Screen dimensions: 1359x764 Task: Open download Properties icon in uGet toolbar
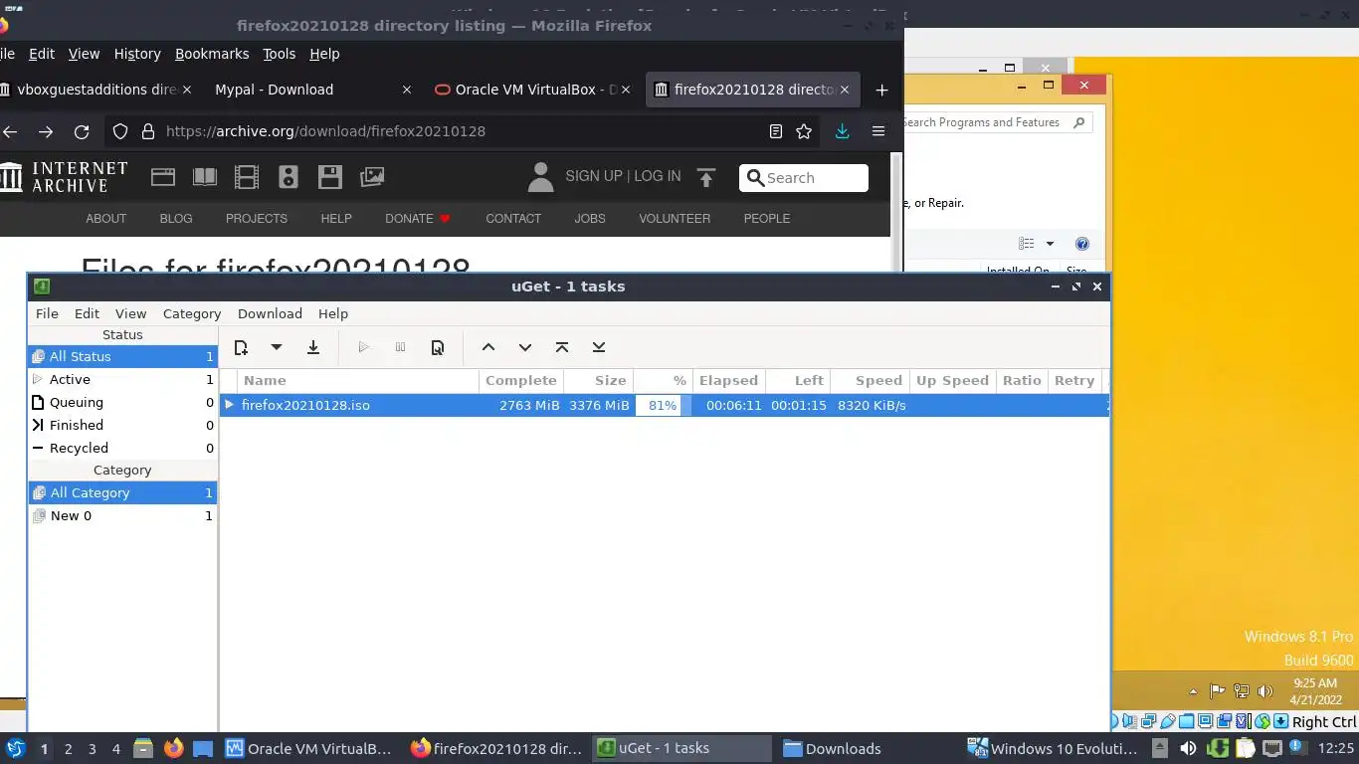(437, 347)
